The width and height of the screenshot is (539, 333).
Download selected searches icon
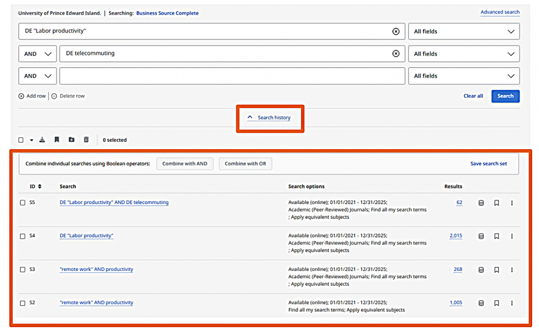pos(42,140)
